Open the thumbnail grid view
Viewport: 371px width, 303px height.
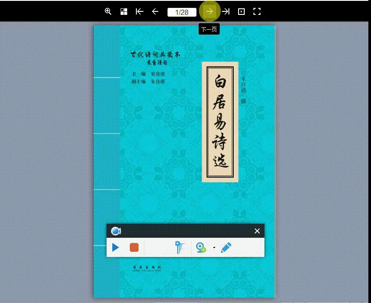(124, 11)
